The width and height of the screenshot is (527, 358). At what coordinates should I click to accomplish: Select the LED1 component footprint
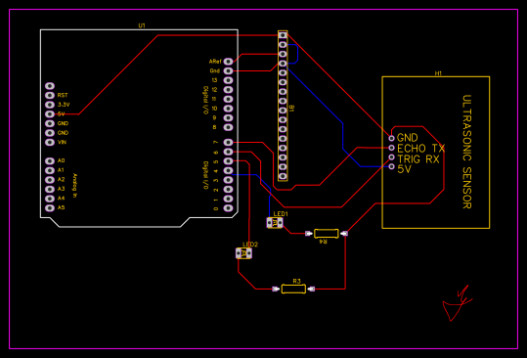point(275,223)
